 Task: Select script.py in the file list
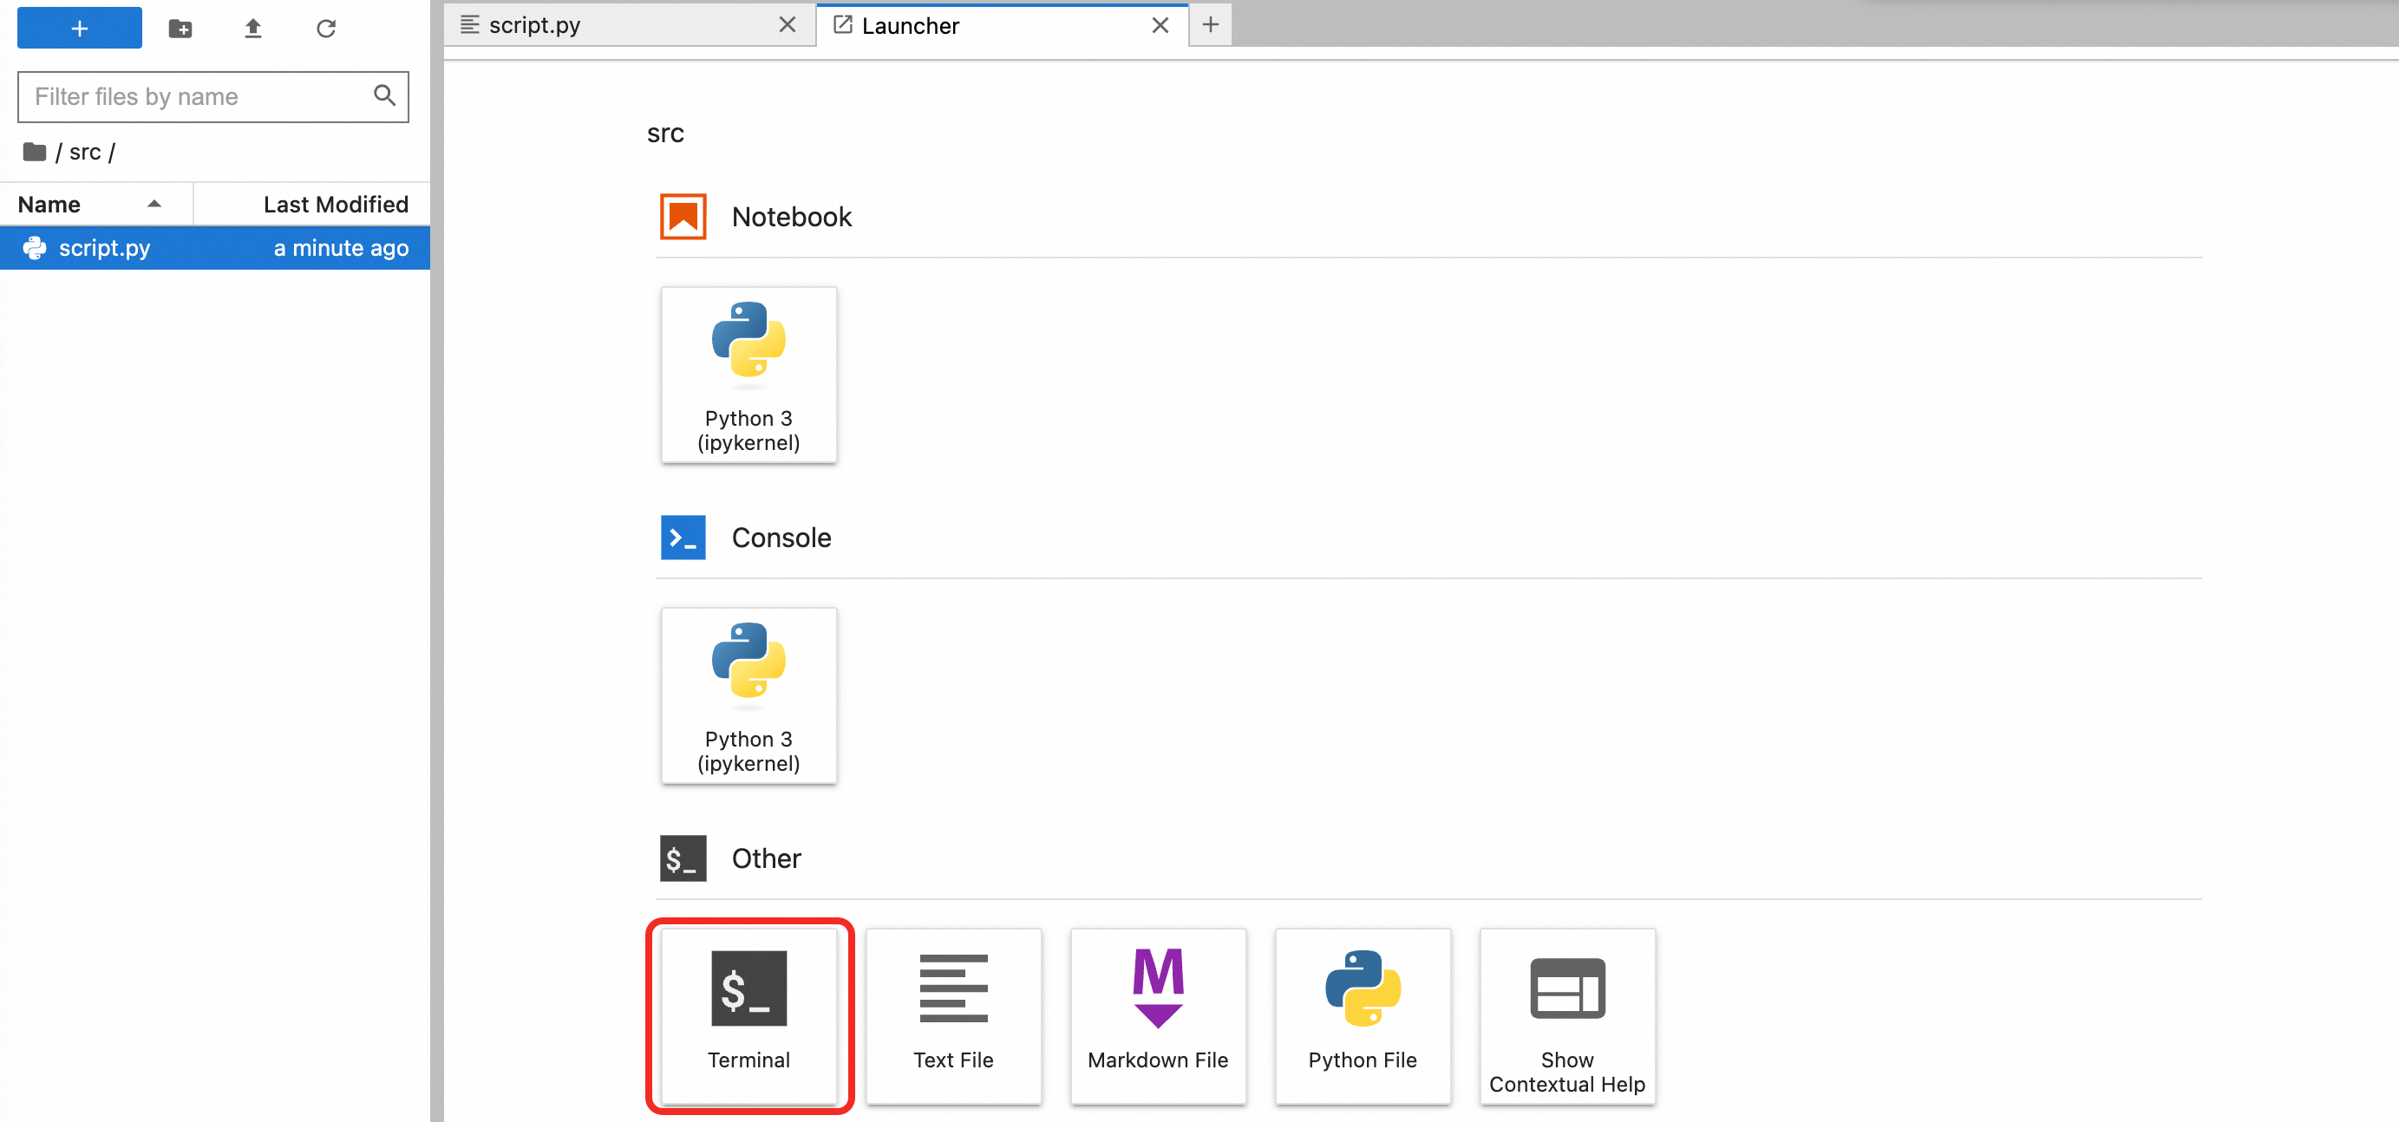tap(215, 248)
